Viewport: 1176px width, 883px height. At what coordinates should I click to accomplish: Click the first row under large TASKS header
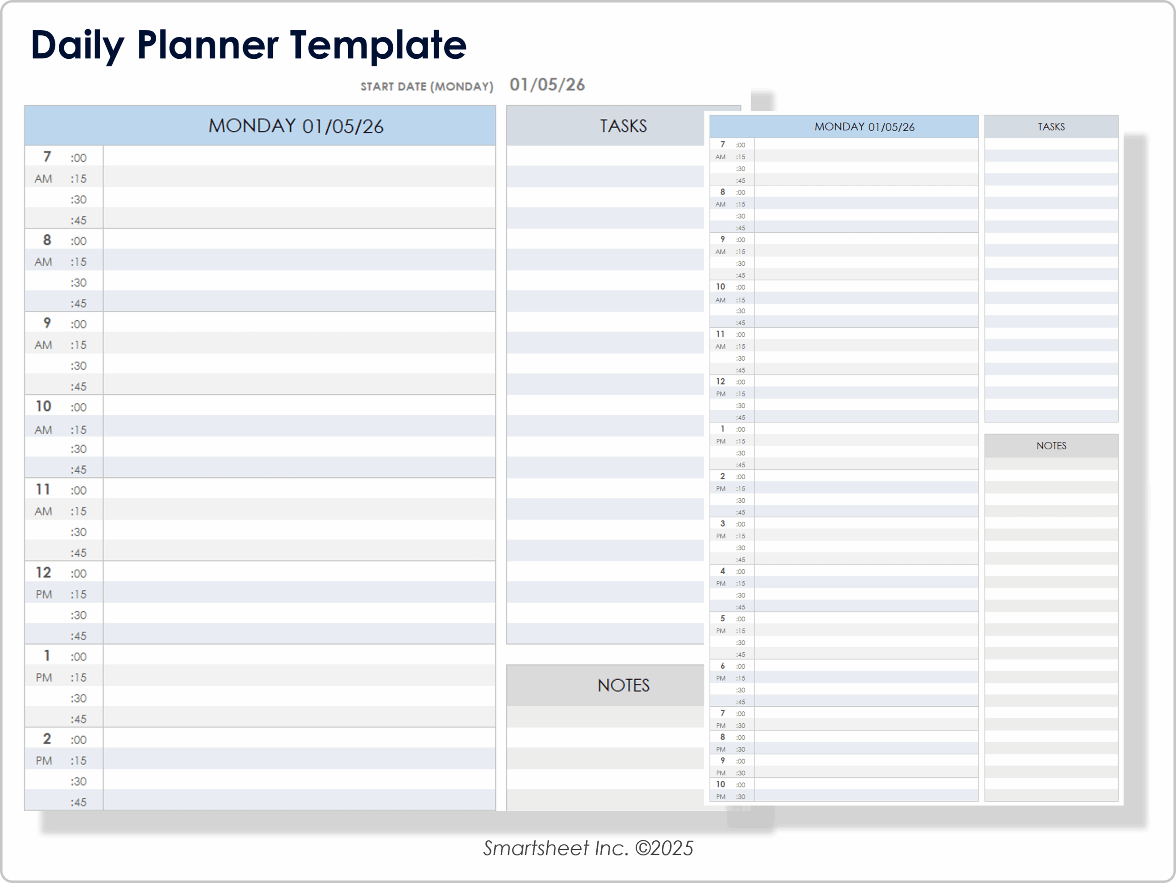[605, 156]
